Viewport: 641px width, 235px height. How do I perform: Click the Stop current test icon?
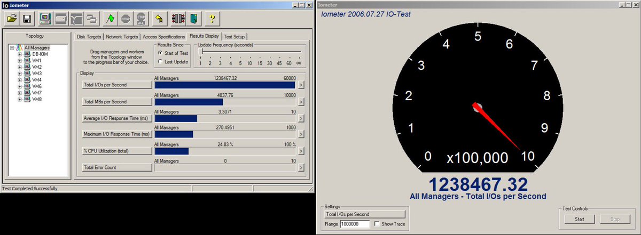tap(126, 19)
